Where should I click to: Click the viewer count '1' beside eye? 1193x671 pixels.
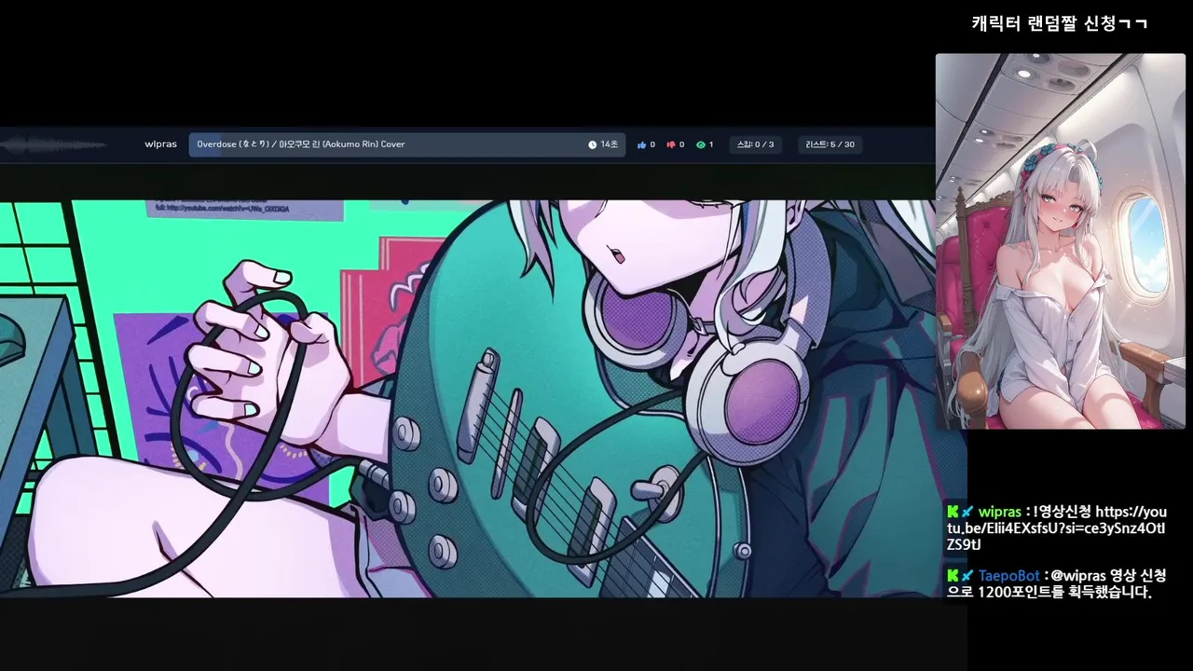(x=711, y=144)
